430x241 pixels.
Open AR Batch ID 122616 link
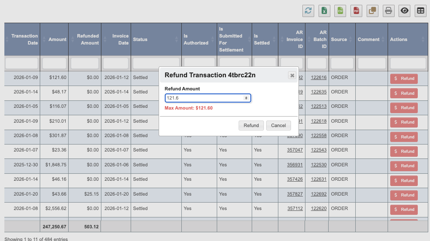point(319,78)
